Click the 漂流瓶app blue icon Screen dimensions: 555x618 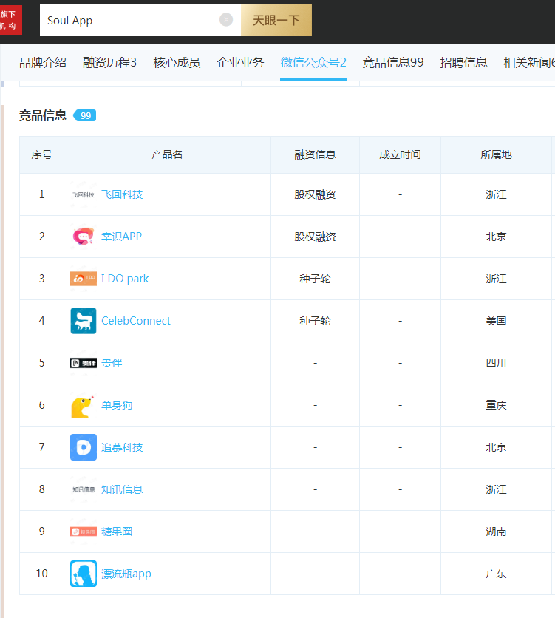point(83,574)
